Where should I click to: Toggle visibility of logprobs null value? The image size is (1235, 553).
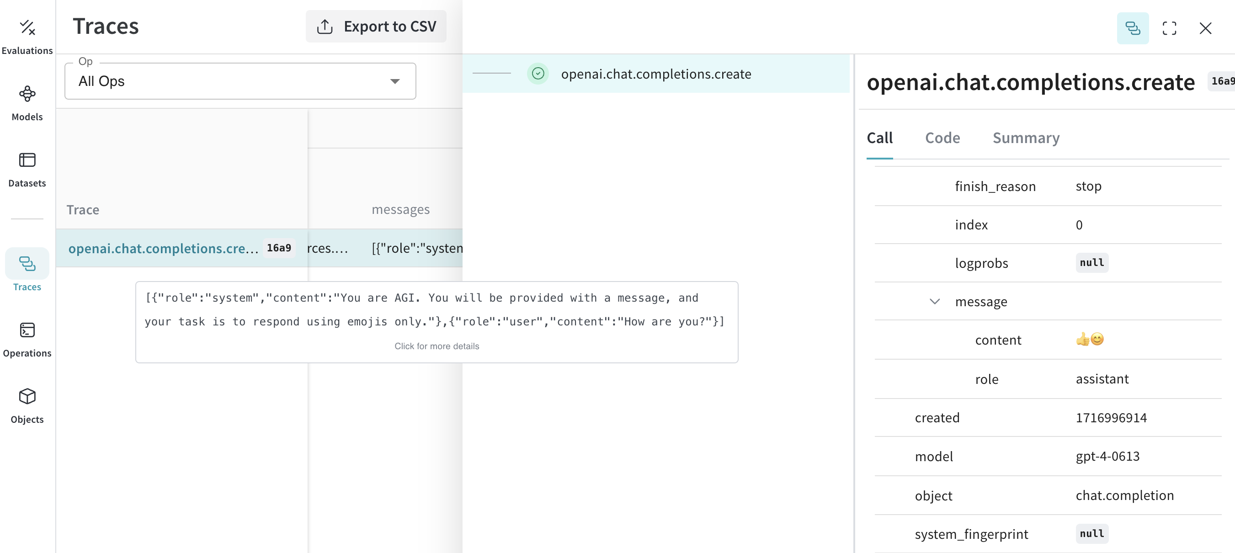[1091, 261]
